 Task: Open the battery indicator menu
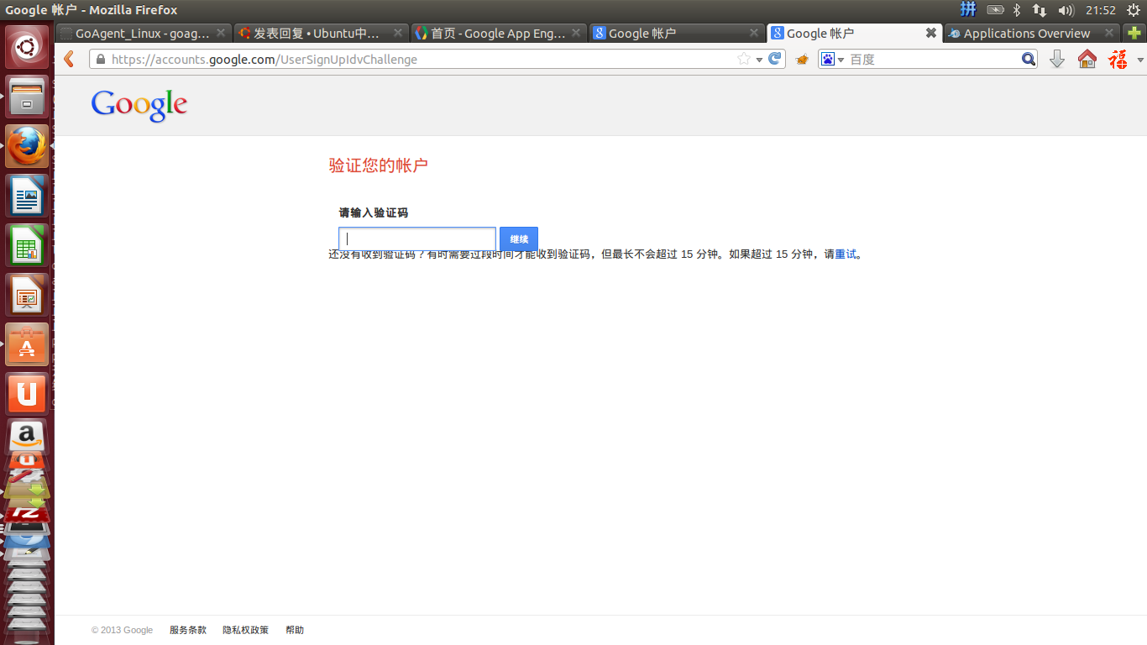[995, 10]
